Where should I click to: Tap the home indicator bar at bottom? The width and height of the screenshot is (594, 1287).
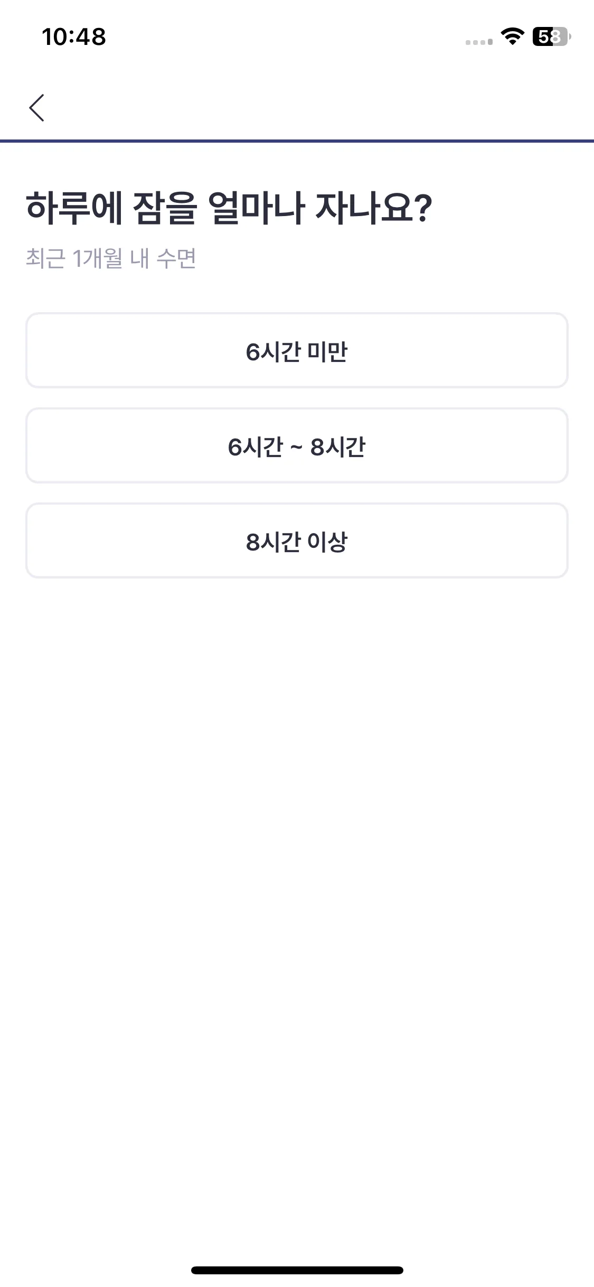pos(297,1270)
